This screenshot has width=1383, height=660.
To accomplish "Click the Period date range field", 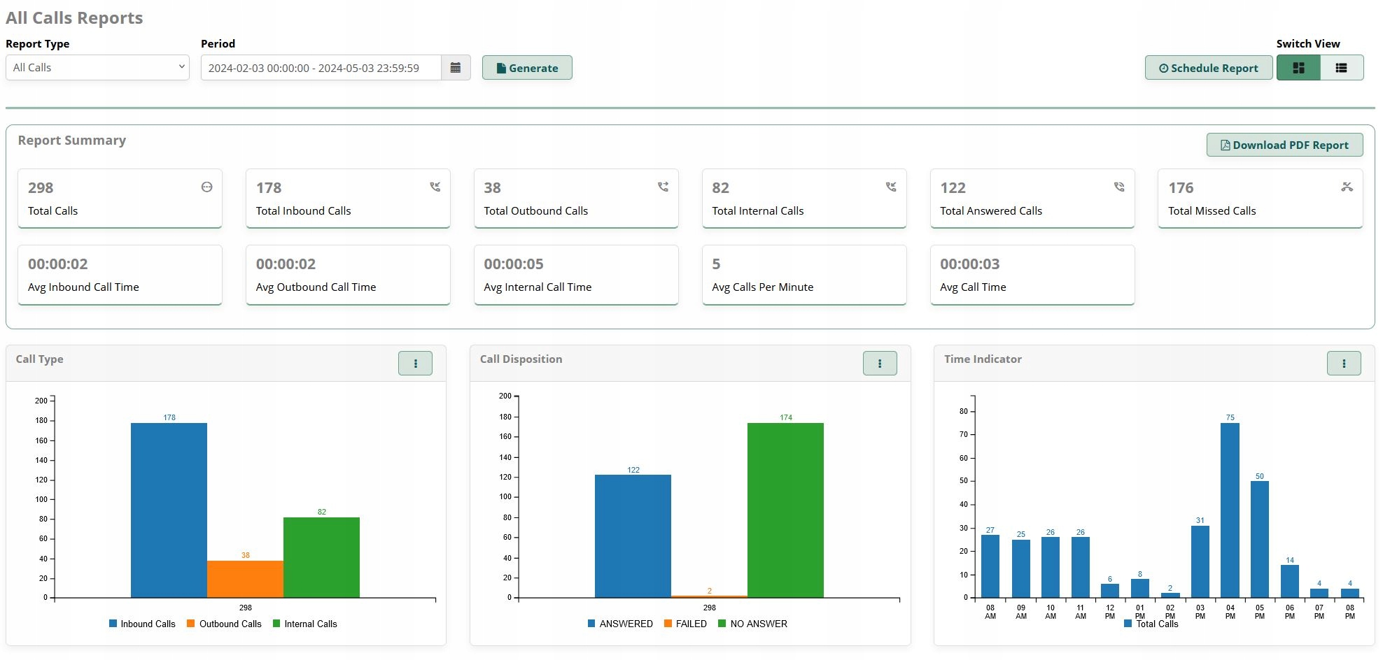I will click(321, 68).
